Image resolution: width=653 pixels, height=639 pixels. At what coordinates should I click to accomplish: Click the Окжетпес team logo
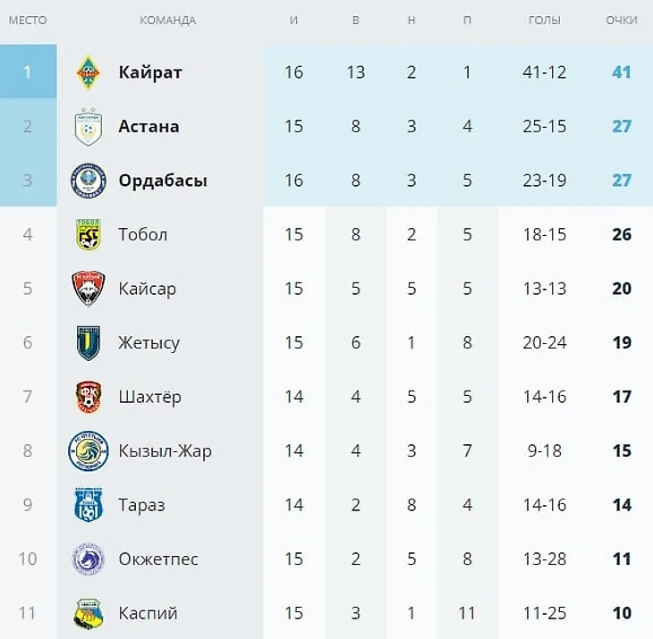click(x=89, y=559)
